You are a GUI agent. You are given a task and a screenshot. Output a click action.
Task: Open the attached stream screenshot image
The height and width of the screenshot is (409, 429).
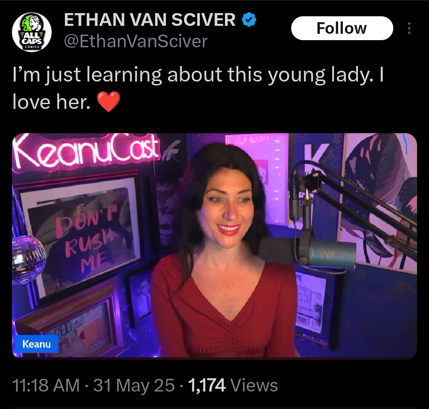214,246
